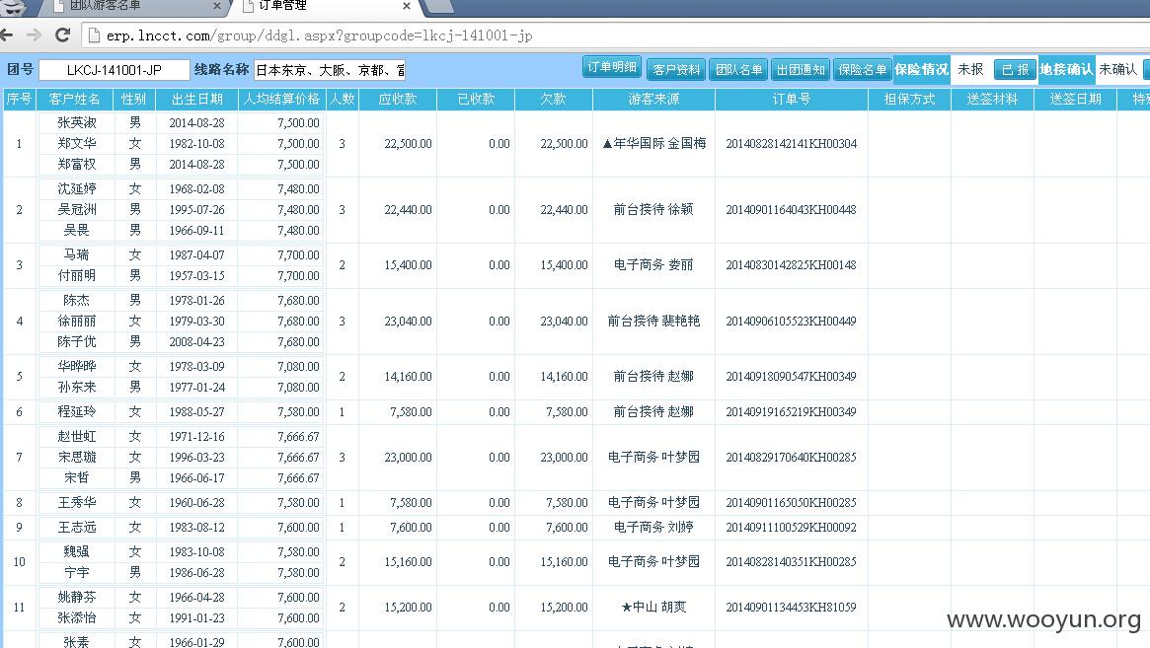Click the browser forward arrow
Image resolution: width=1150 pixels, height=648 pixels.
[34, 36]
